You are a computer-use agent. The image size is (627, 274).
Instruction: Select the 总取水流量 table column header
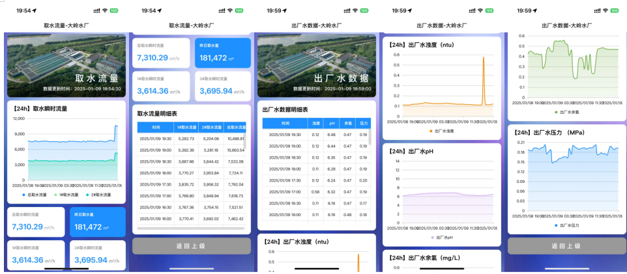point(236,128)
